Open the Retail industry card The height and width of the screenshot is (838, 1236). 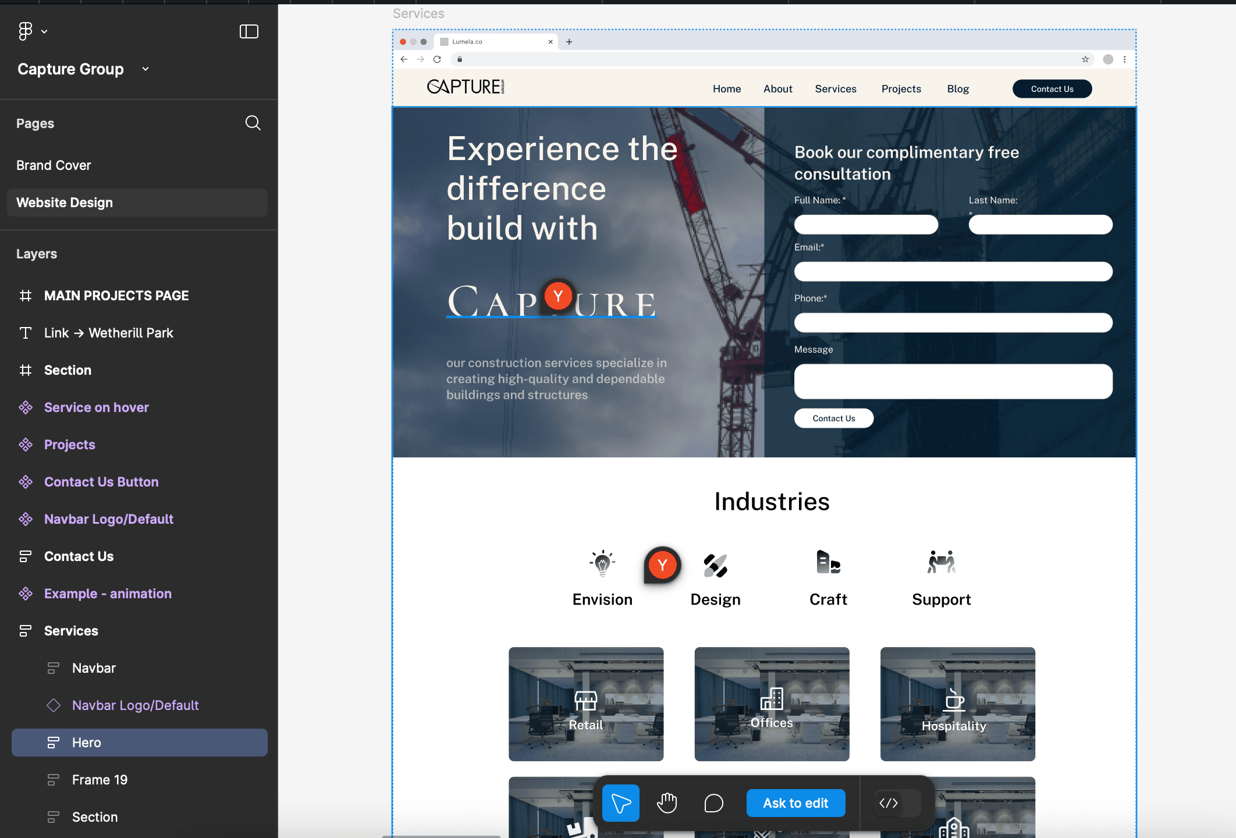coord(586,704)
